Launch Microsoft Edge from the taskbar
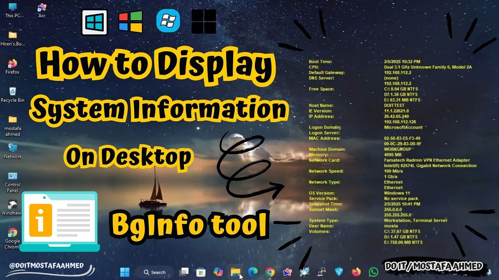 click(x=253, y=272)
